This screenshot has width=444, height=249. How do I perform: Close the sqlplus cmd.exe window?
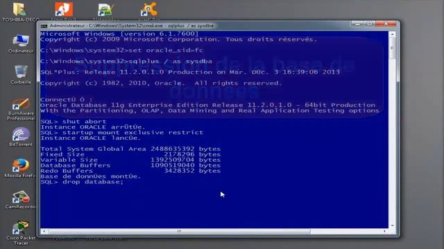tap(386, 24)
